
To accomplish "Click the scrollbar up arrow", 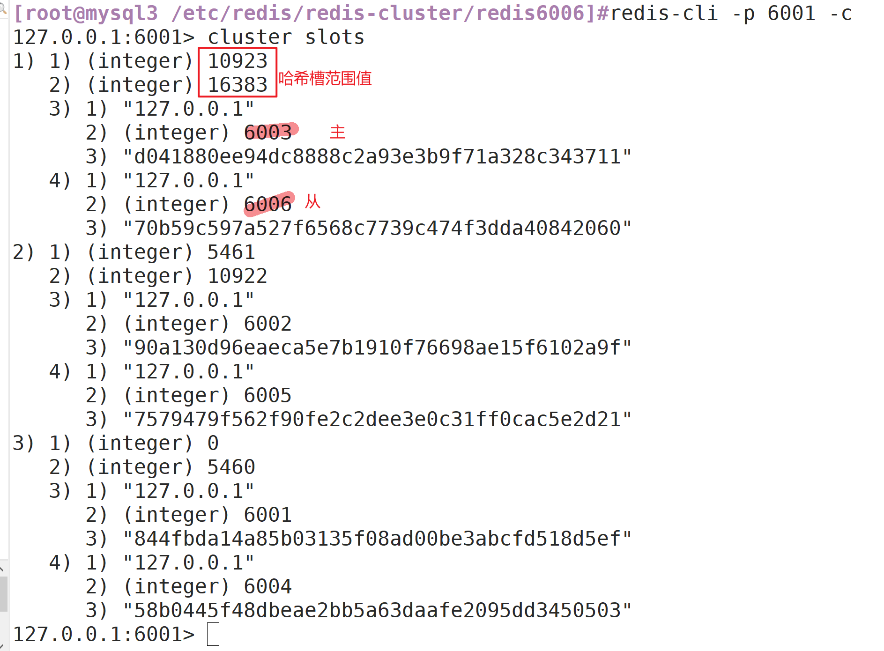I will click(2, 569).
